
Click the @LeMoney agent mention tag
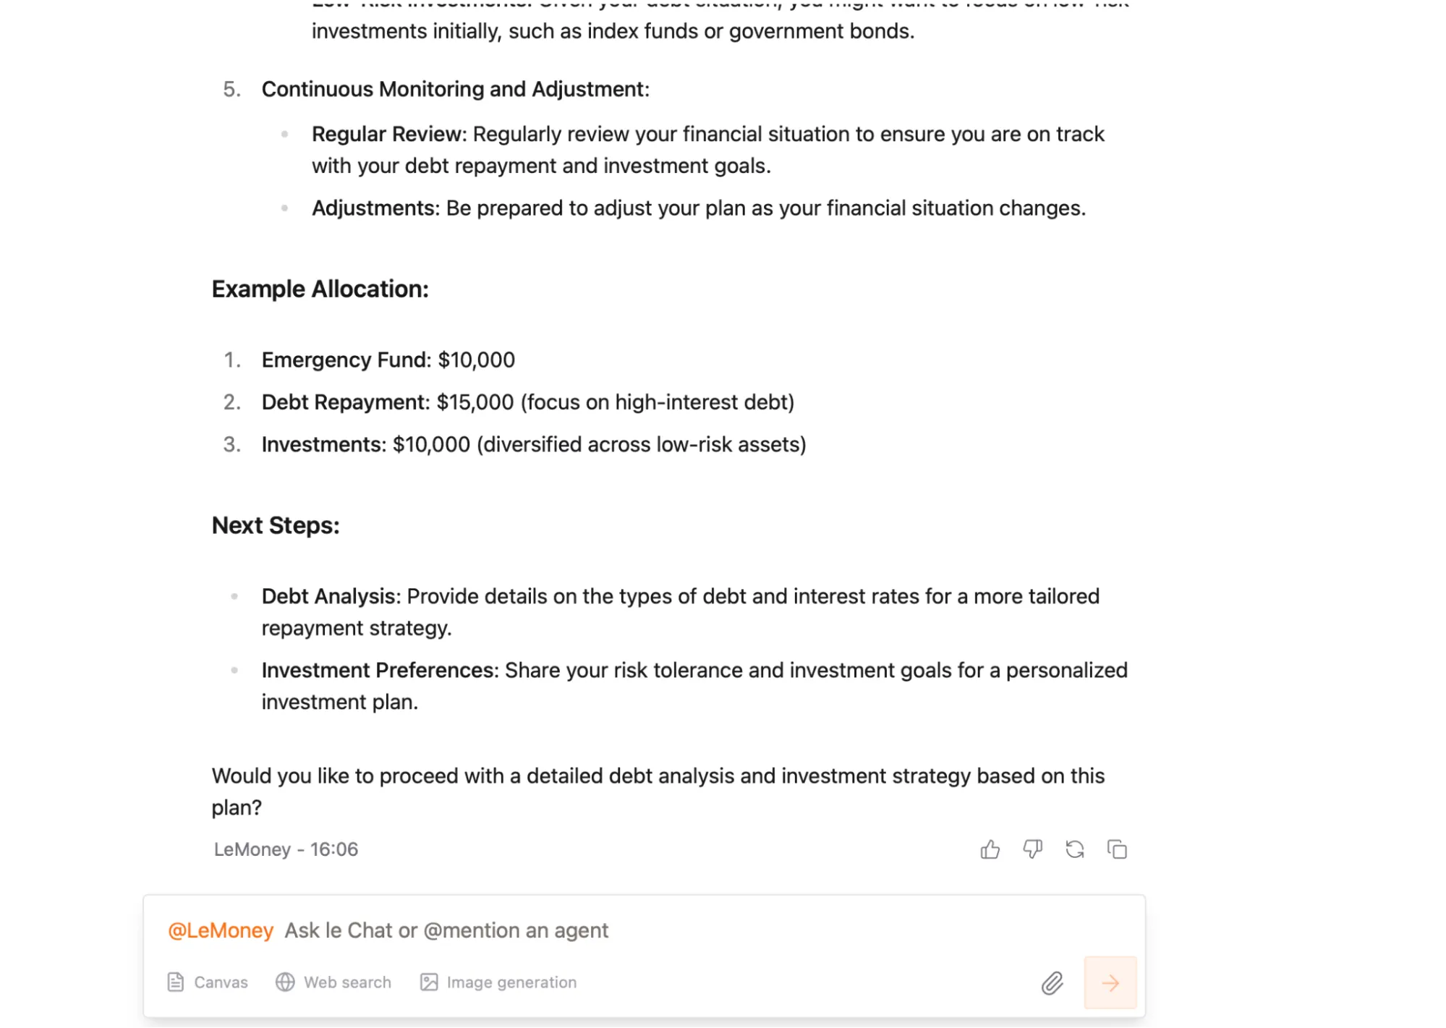click(221, 930)
